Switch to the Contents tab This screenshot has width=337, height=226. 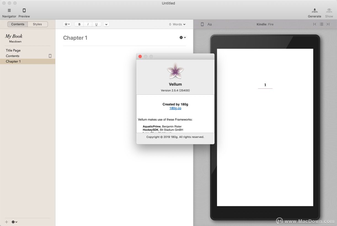tap(18, 24)
